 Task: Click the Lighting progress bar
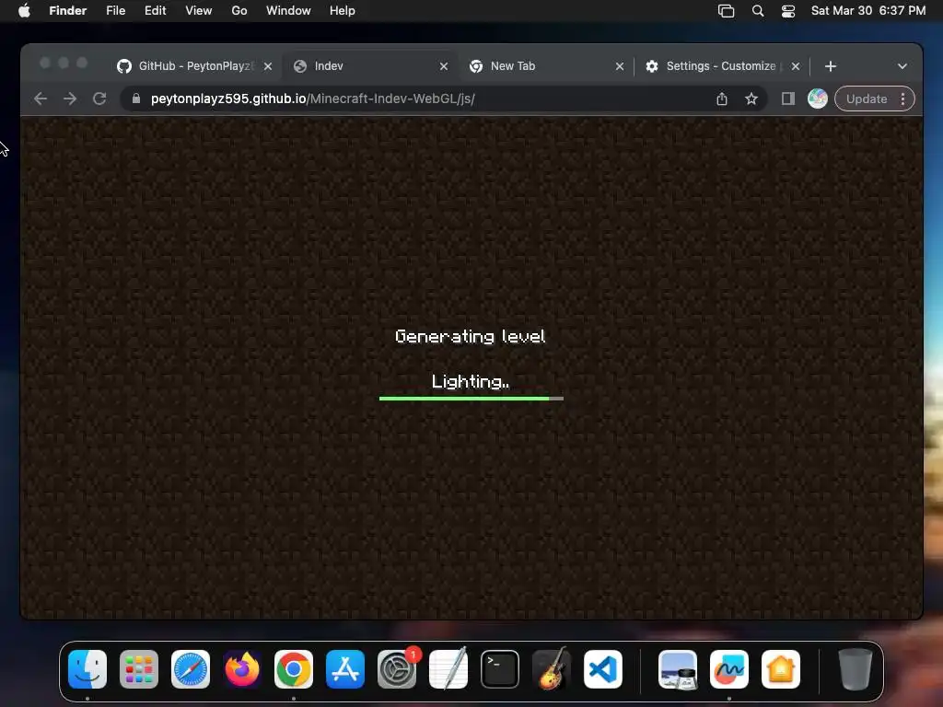(x=471, y=398)
